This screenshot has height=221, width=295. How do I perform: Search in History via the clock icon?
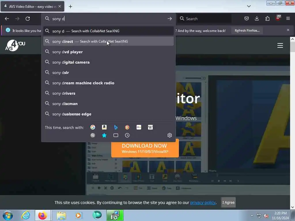(127, 135)
